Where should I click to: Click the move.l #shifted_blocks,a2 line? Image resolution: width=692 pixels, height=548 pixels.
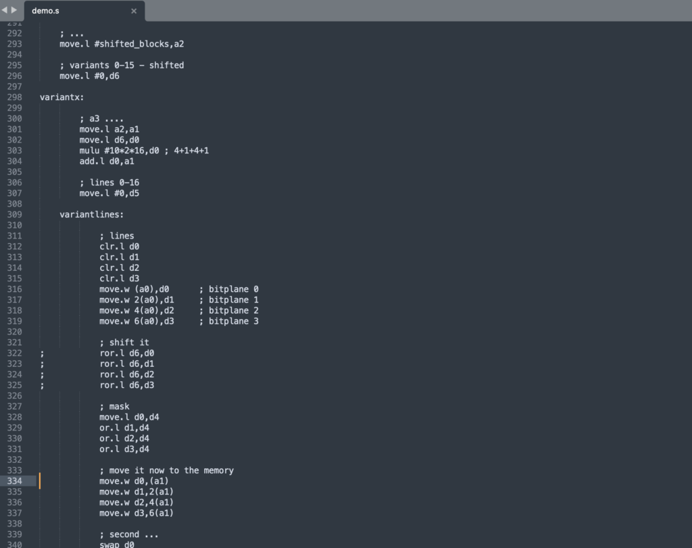coord(122,44)
